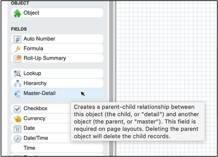218x157 pixels.
Task: Click the Roll-Up Summary icon
Action: [17, 58]
